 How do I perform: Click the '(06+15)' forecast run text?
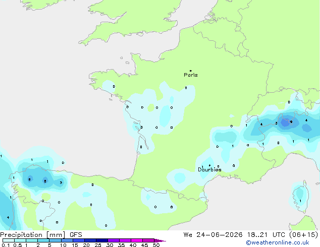[304, 235]
